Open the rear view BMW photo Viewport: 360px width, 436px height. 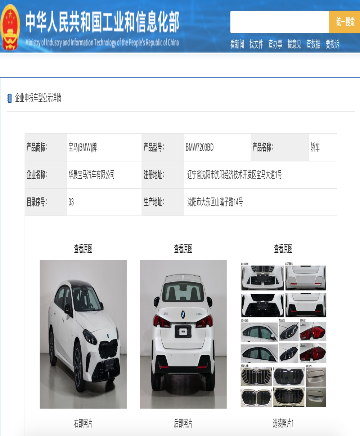click(183, 334)
